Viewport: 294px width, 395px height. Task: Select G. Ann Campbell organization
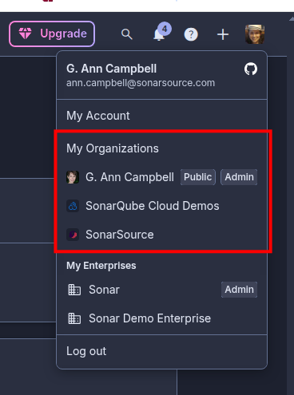(161, 177)
